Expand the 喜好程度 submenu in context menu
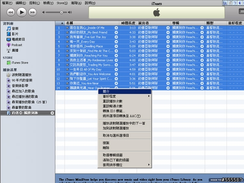 coord(125,96)
